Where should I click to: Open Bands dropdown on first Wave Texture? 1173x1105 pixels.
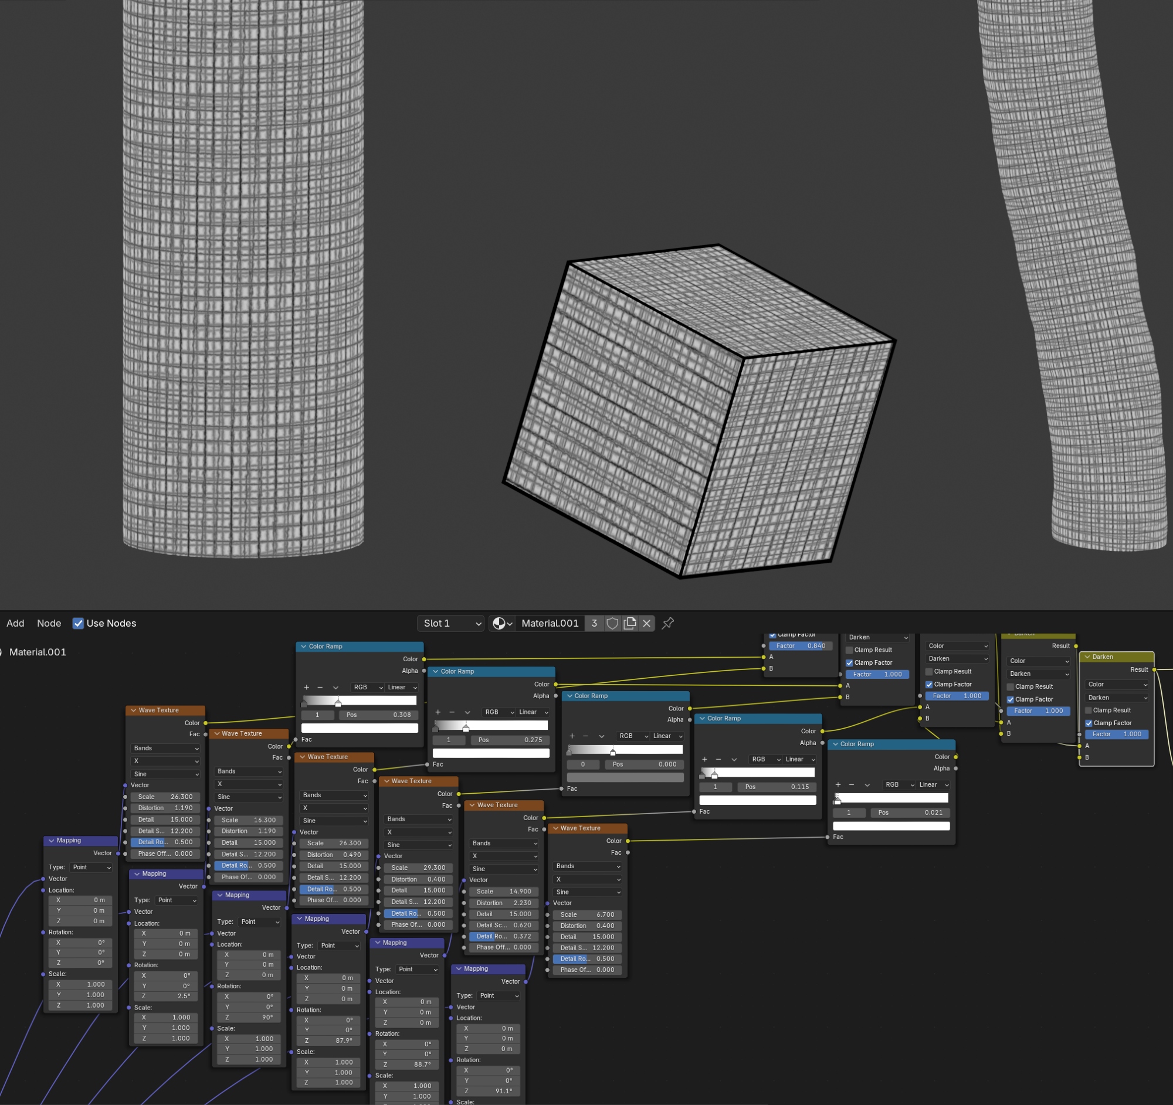coord(165,748)
